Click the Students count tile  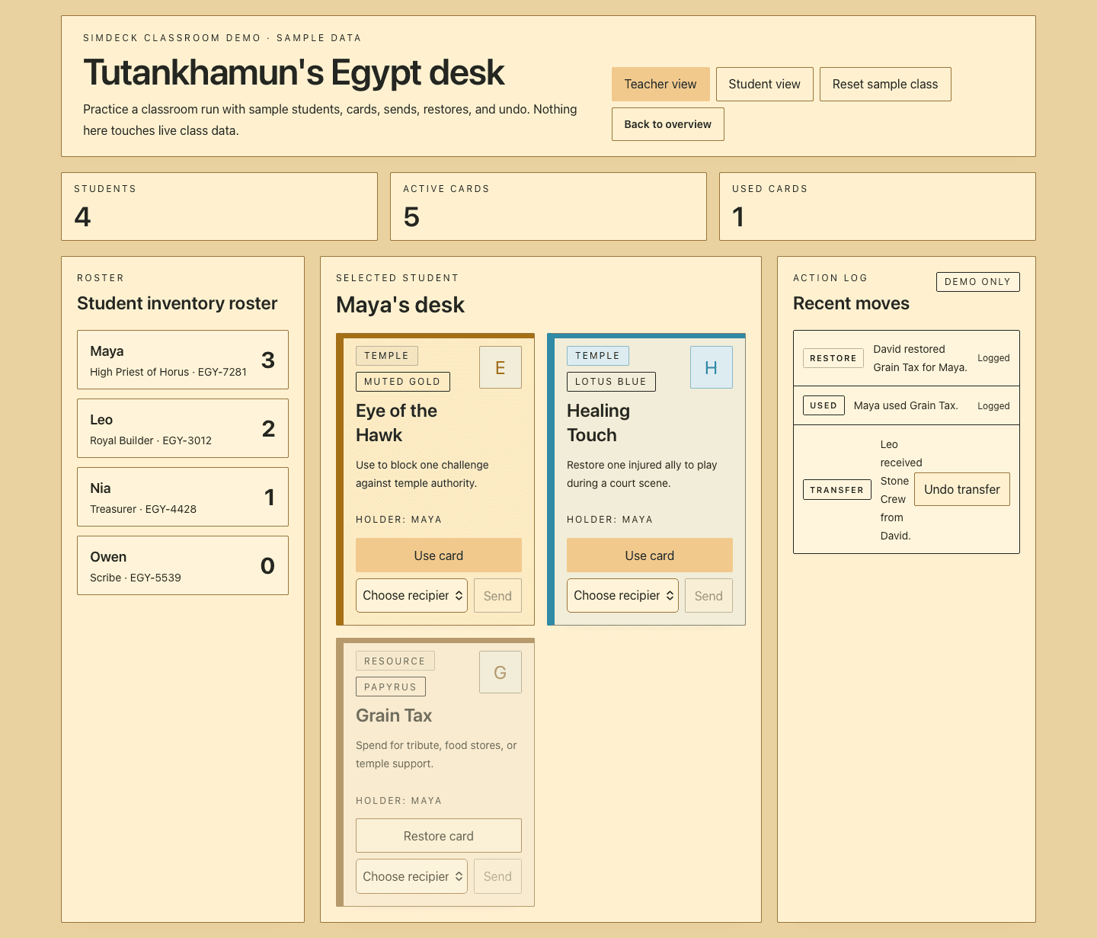click(219, 206)
